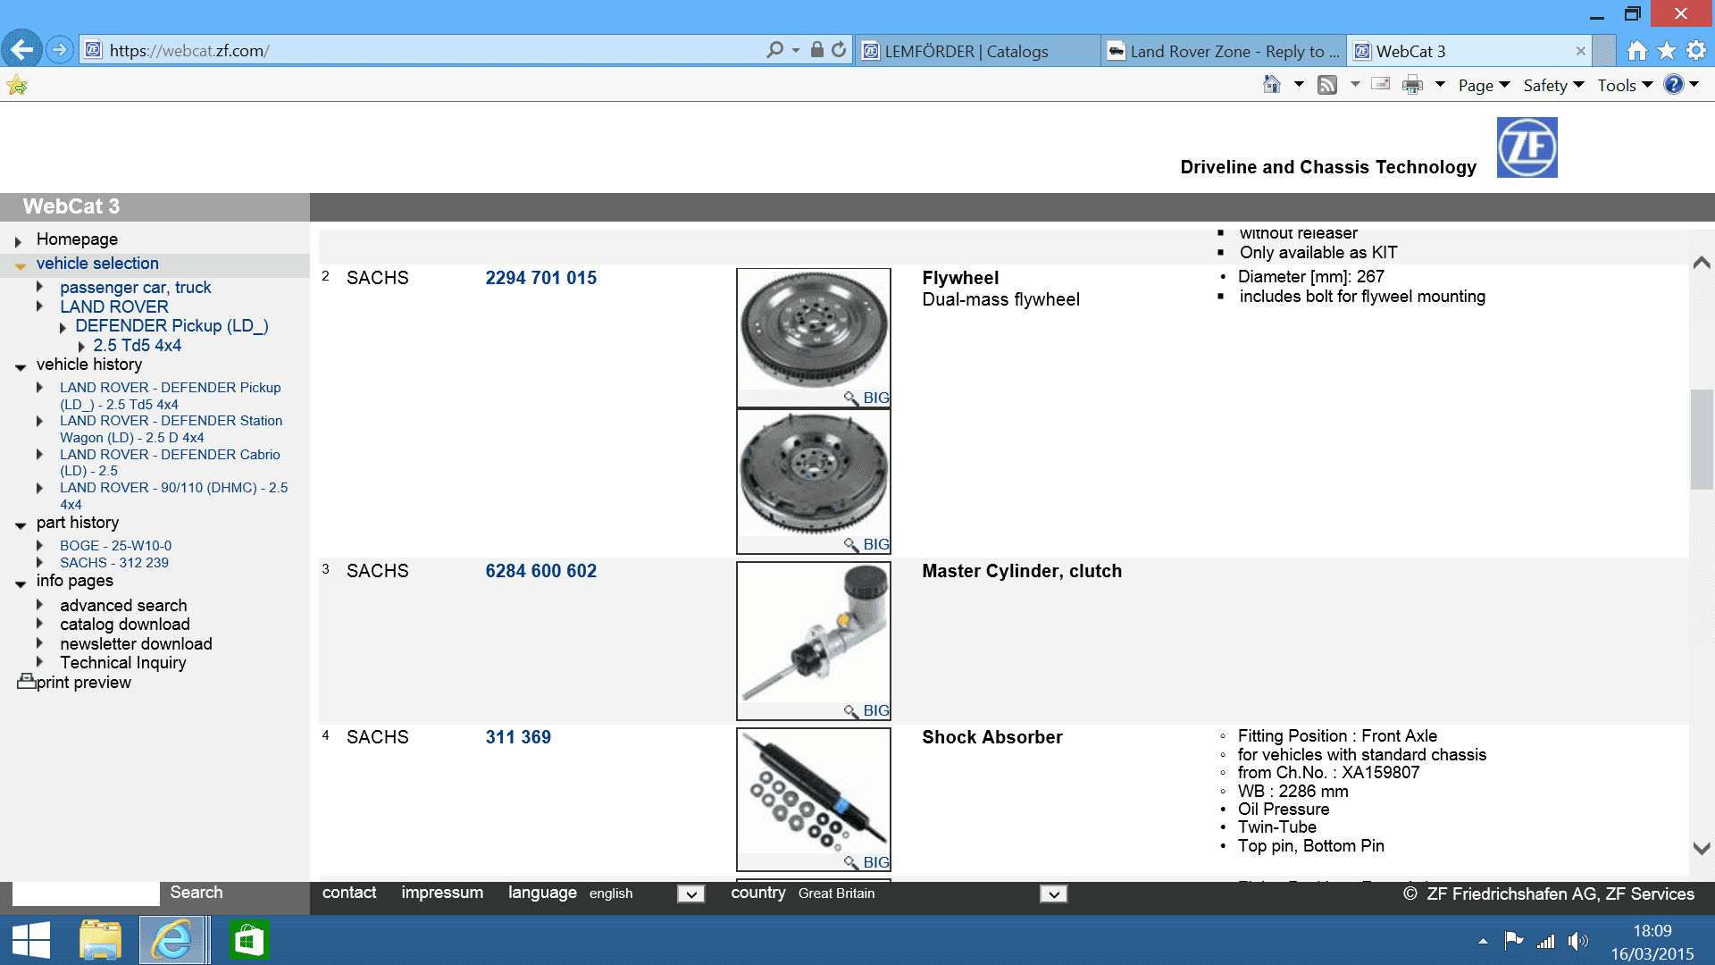
Task: Open part number 311 369
Action: click(x=518, y=737)
